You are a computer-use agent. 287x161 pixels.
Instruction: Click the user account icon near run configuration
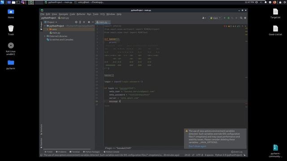(x=204, y=18)
